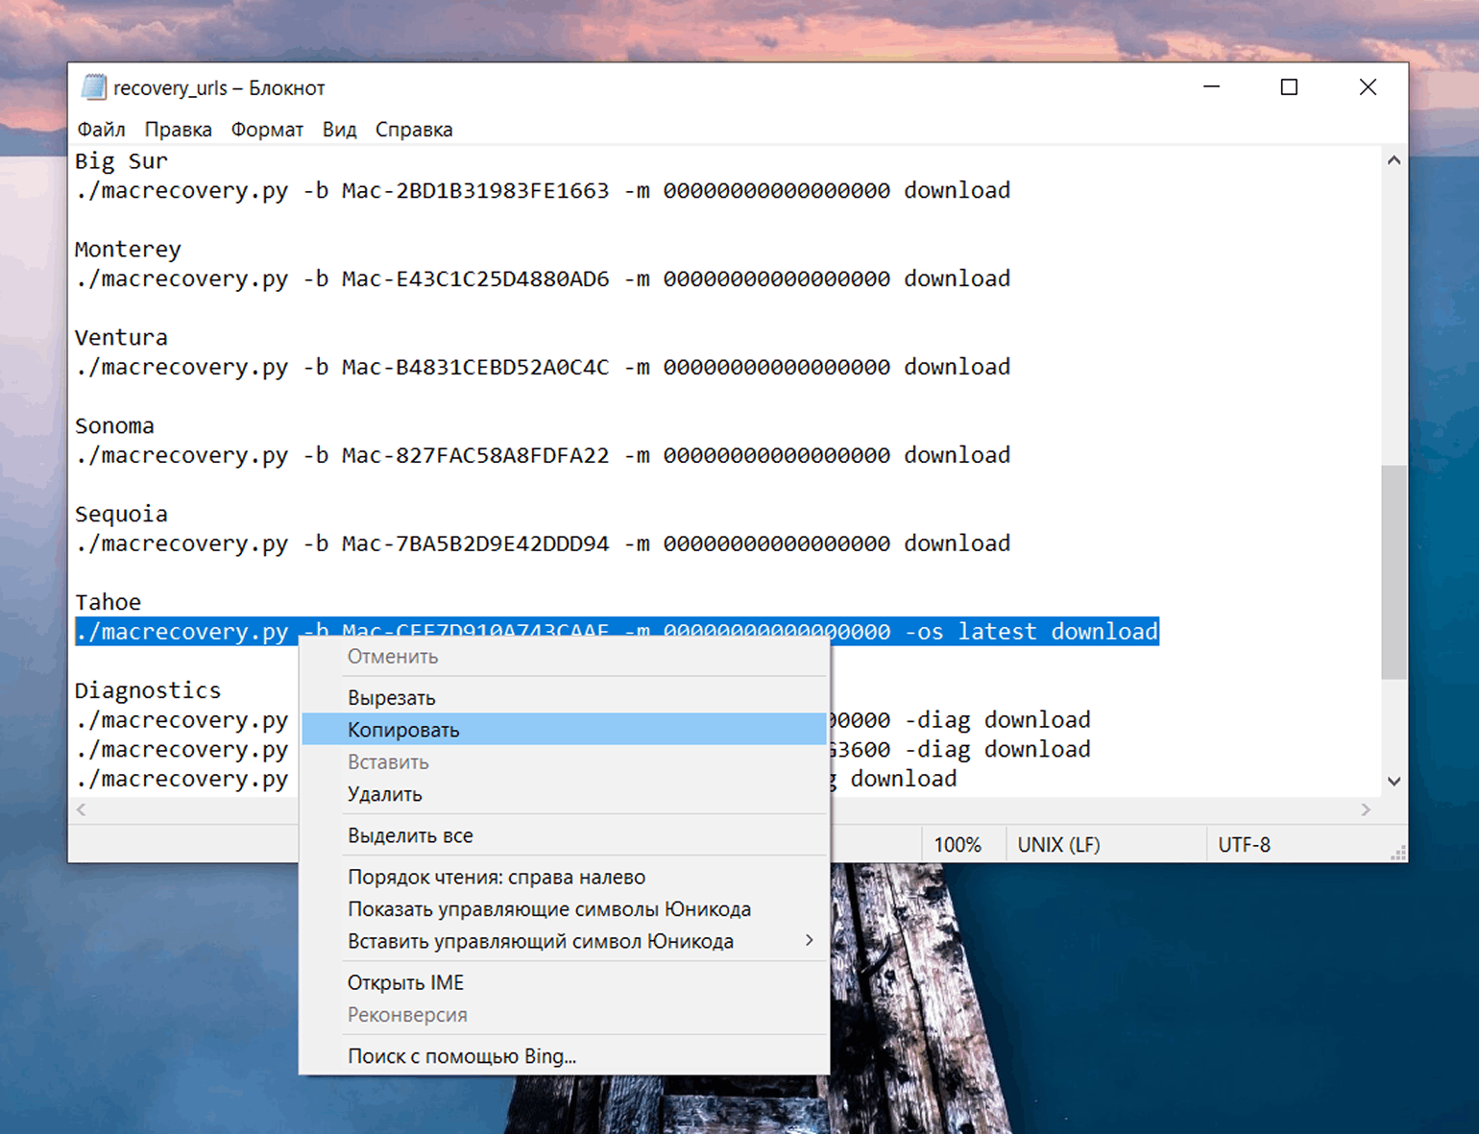The width and height of the screenshot is (1479, 1134).
Task: Open the Вид menu
Action: pyautogui.click(x=339, y=130)
